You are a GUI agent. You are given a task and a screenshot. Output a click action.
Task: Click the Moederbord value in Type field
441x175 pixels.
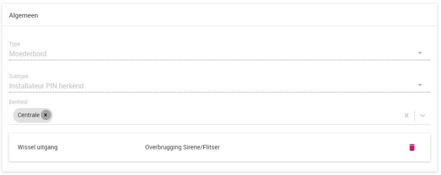28,54
